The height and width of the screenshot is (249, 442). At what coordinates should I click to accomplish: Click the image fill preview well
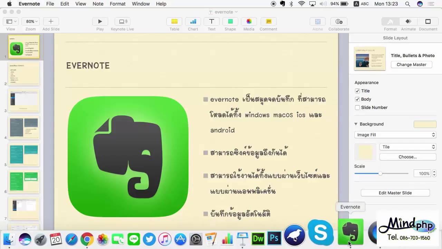pos(365,152)
